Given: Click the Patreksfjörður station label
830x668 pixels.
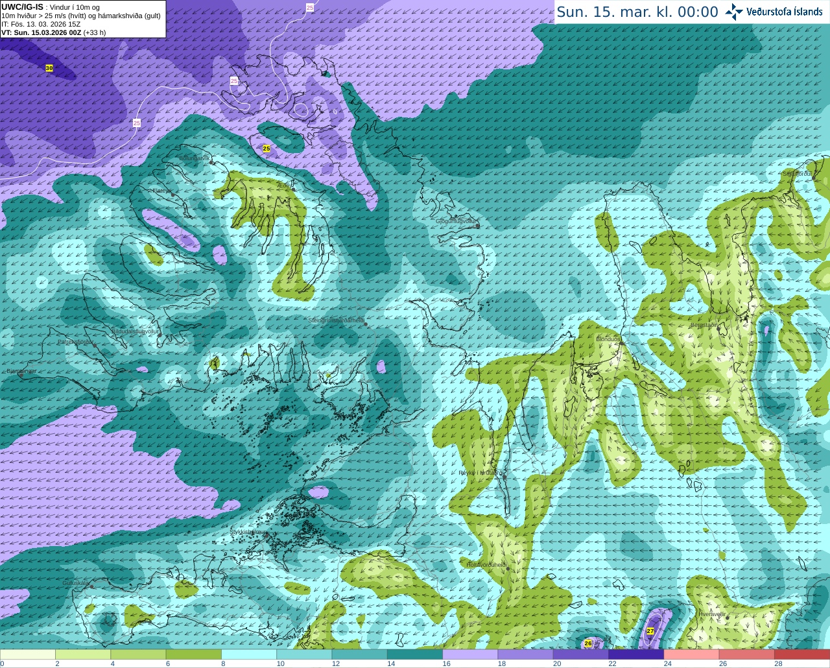Looking at the screenshot, I should point(75,341).
